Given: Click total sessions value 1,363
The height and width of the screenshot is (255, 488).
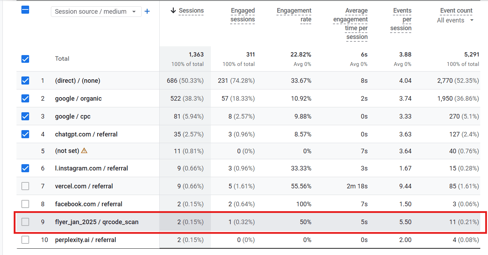Looking at the screenshot, I should pos(196,54).
